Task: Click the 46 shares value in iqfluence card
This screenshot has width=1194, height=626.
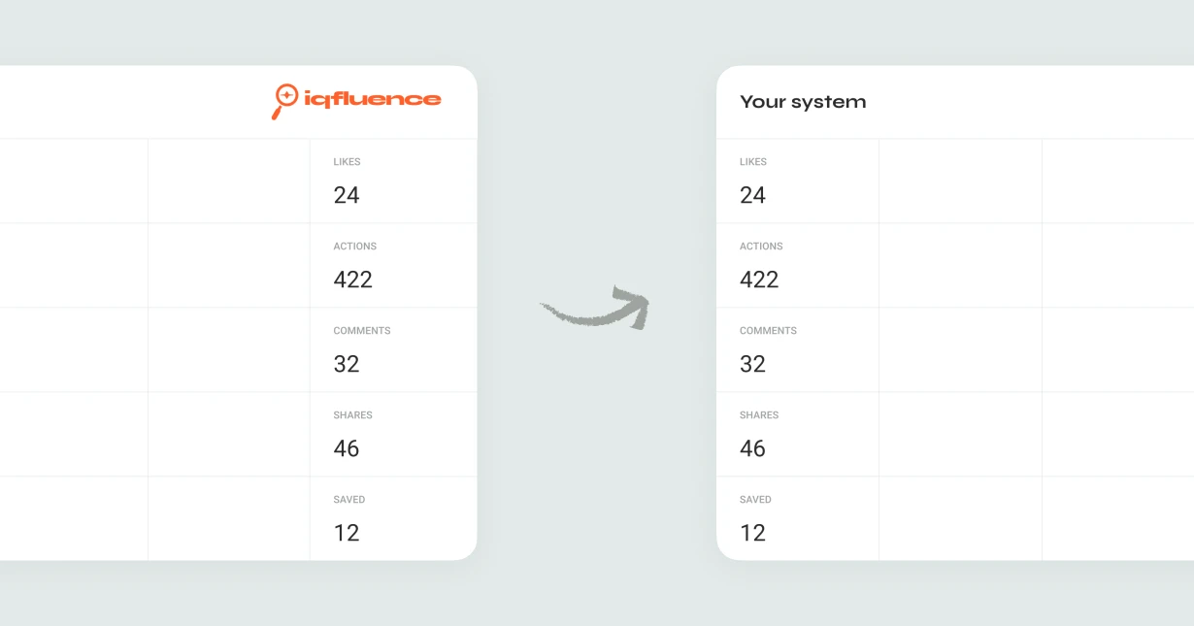Action: coord(347,448)
